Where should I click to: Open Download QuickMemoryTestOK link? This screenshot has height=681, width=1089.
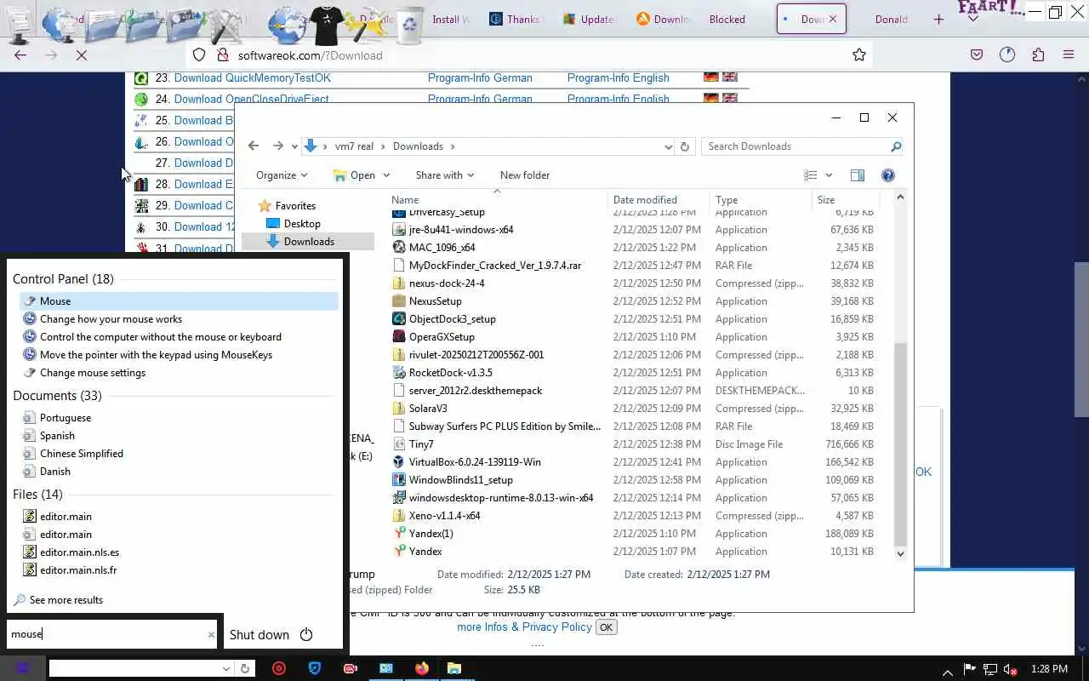click(x=253, y=77)
